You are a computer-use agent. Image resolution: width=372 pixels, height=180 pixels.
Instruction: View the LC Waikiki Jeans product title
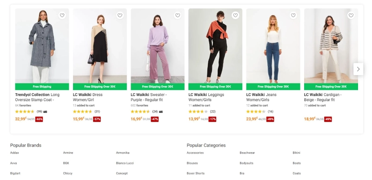261,97
